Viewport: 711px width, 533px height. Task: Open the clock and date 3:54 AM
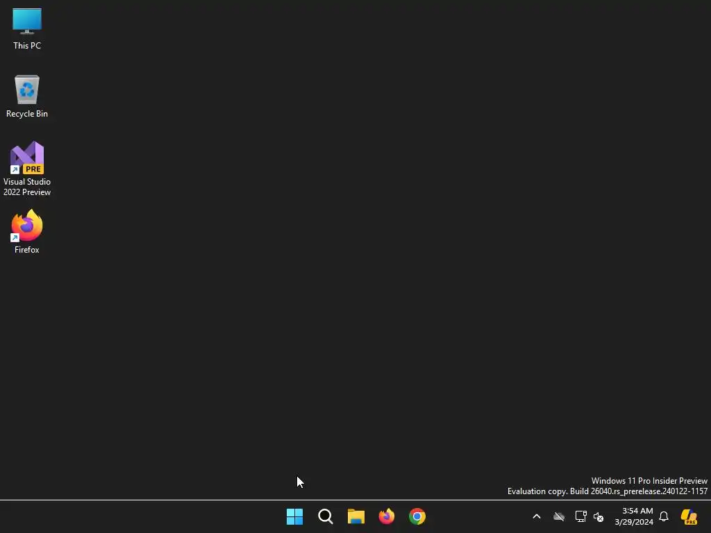coord(634,516)
